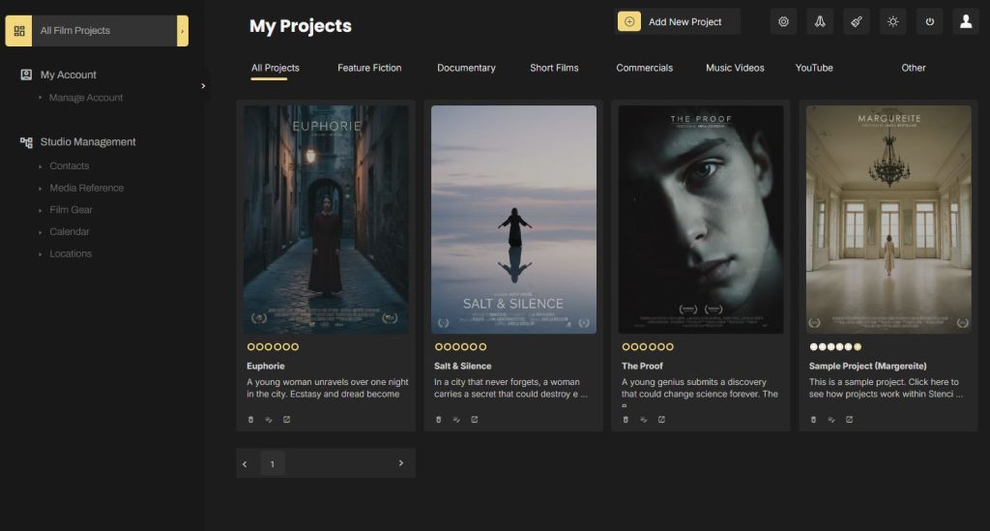This screenshot has width=990, height=531.
Task: Open the user profile avatar icon
Action: (x=966, y=21)
